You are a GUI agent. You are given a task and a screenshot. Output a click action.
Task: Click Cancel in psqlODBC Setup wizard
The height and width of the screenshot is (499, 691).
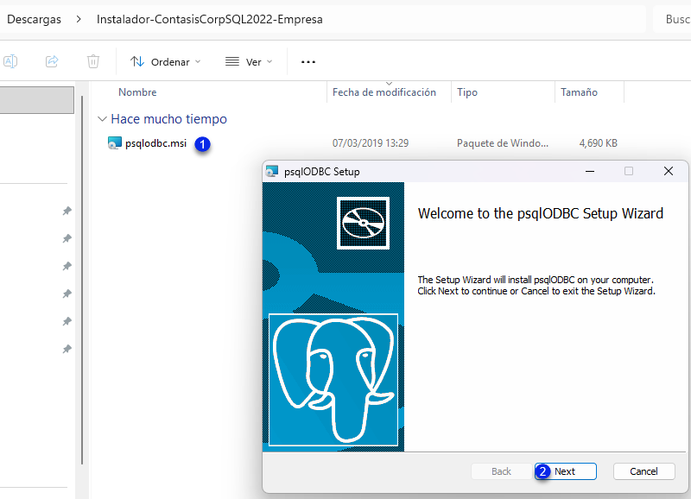[643, 471]
